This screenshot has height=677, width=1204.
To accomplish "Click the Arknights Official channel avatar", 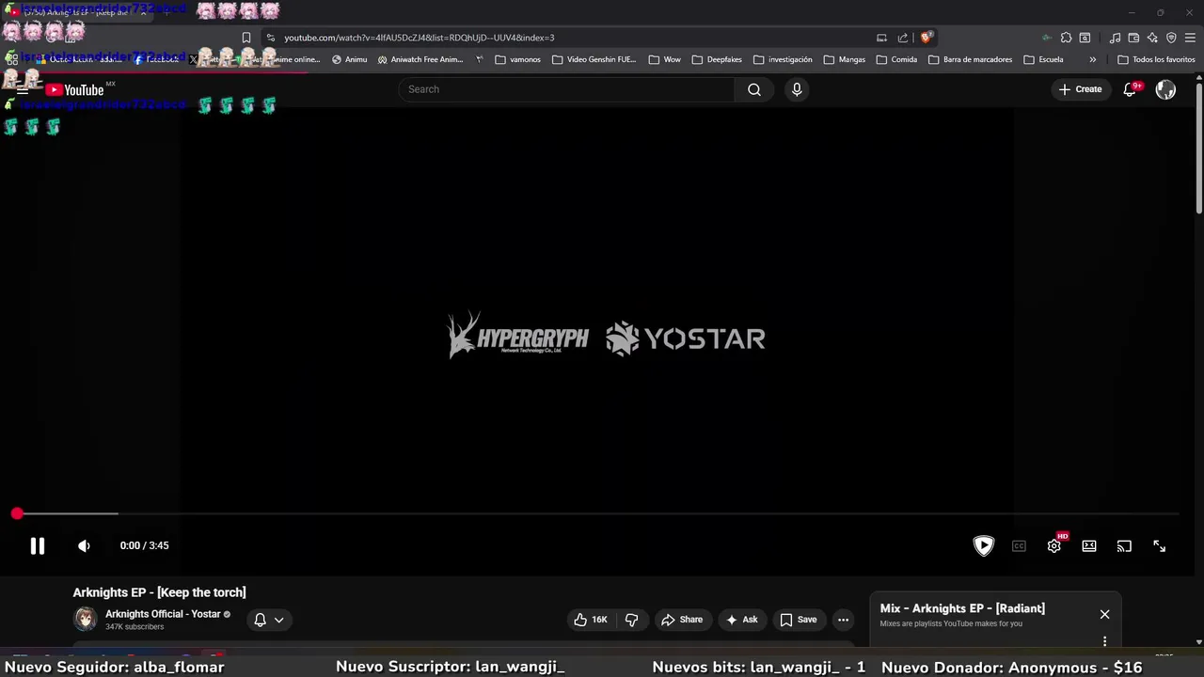I will [86, 619].
